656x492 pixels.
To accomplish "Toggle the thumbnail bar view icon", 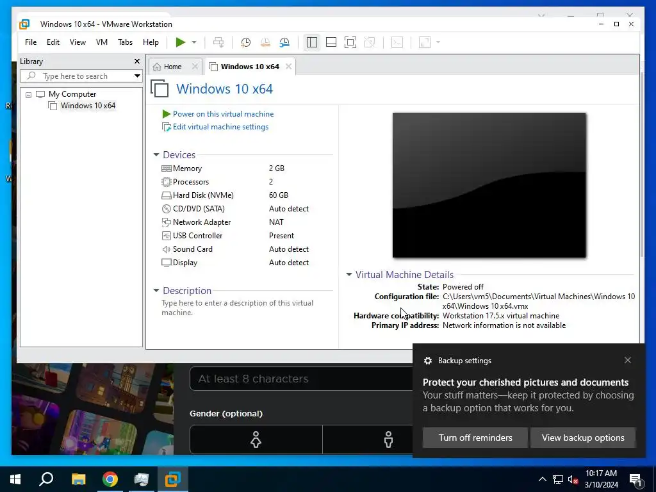I will (x=331, y=42).
